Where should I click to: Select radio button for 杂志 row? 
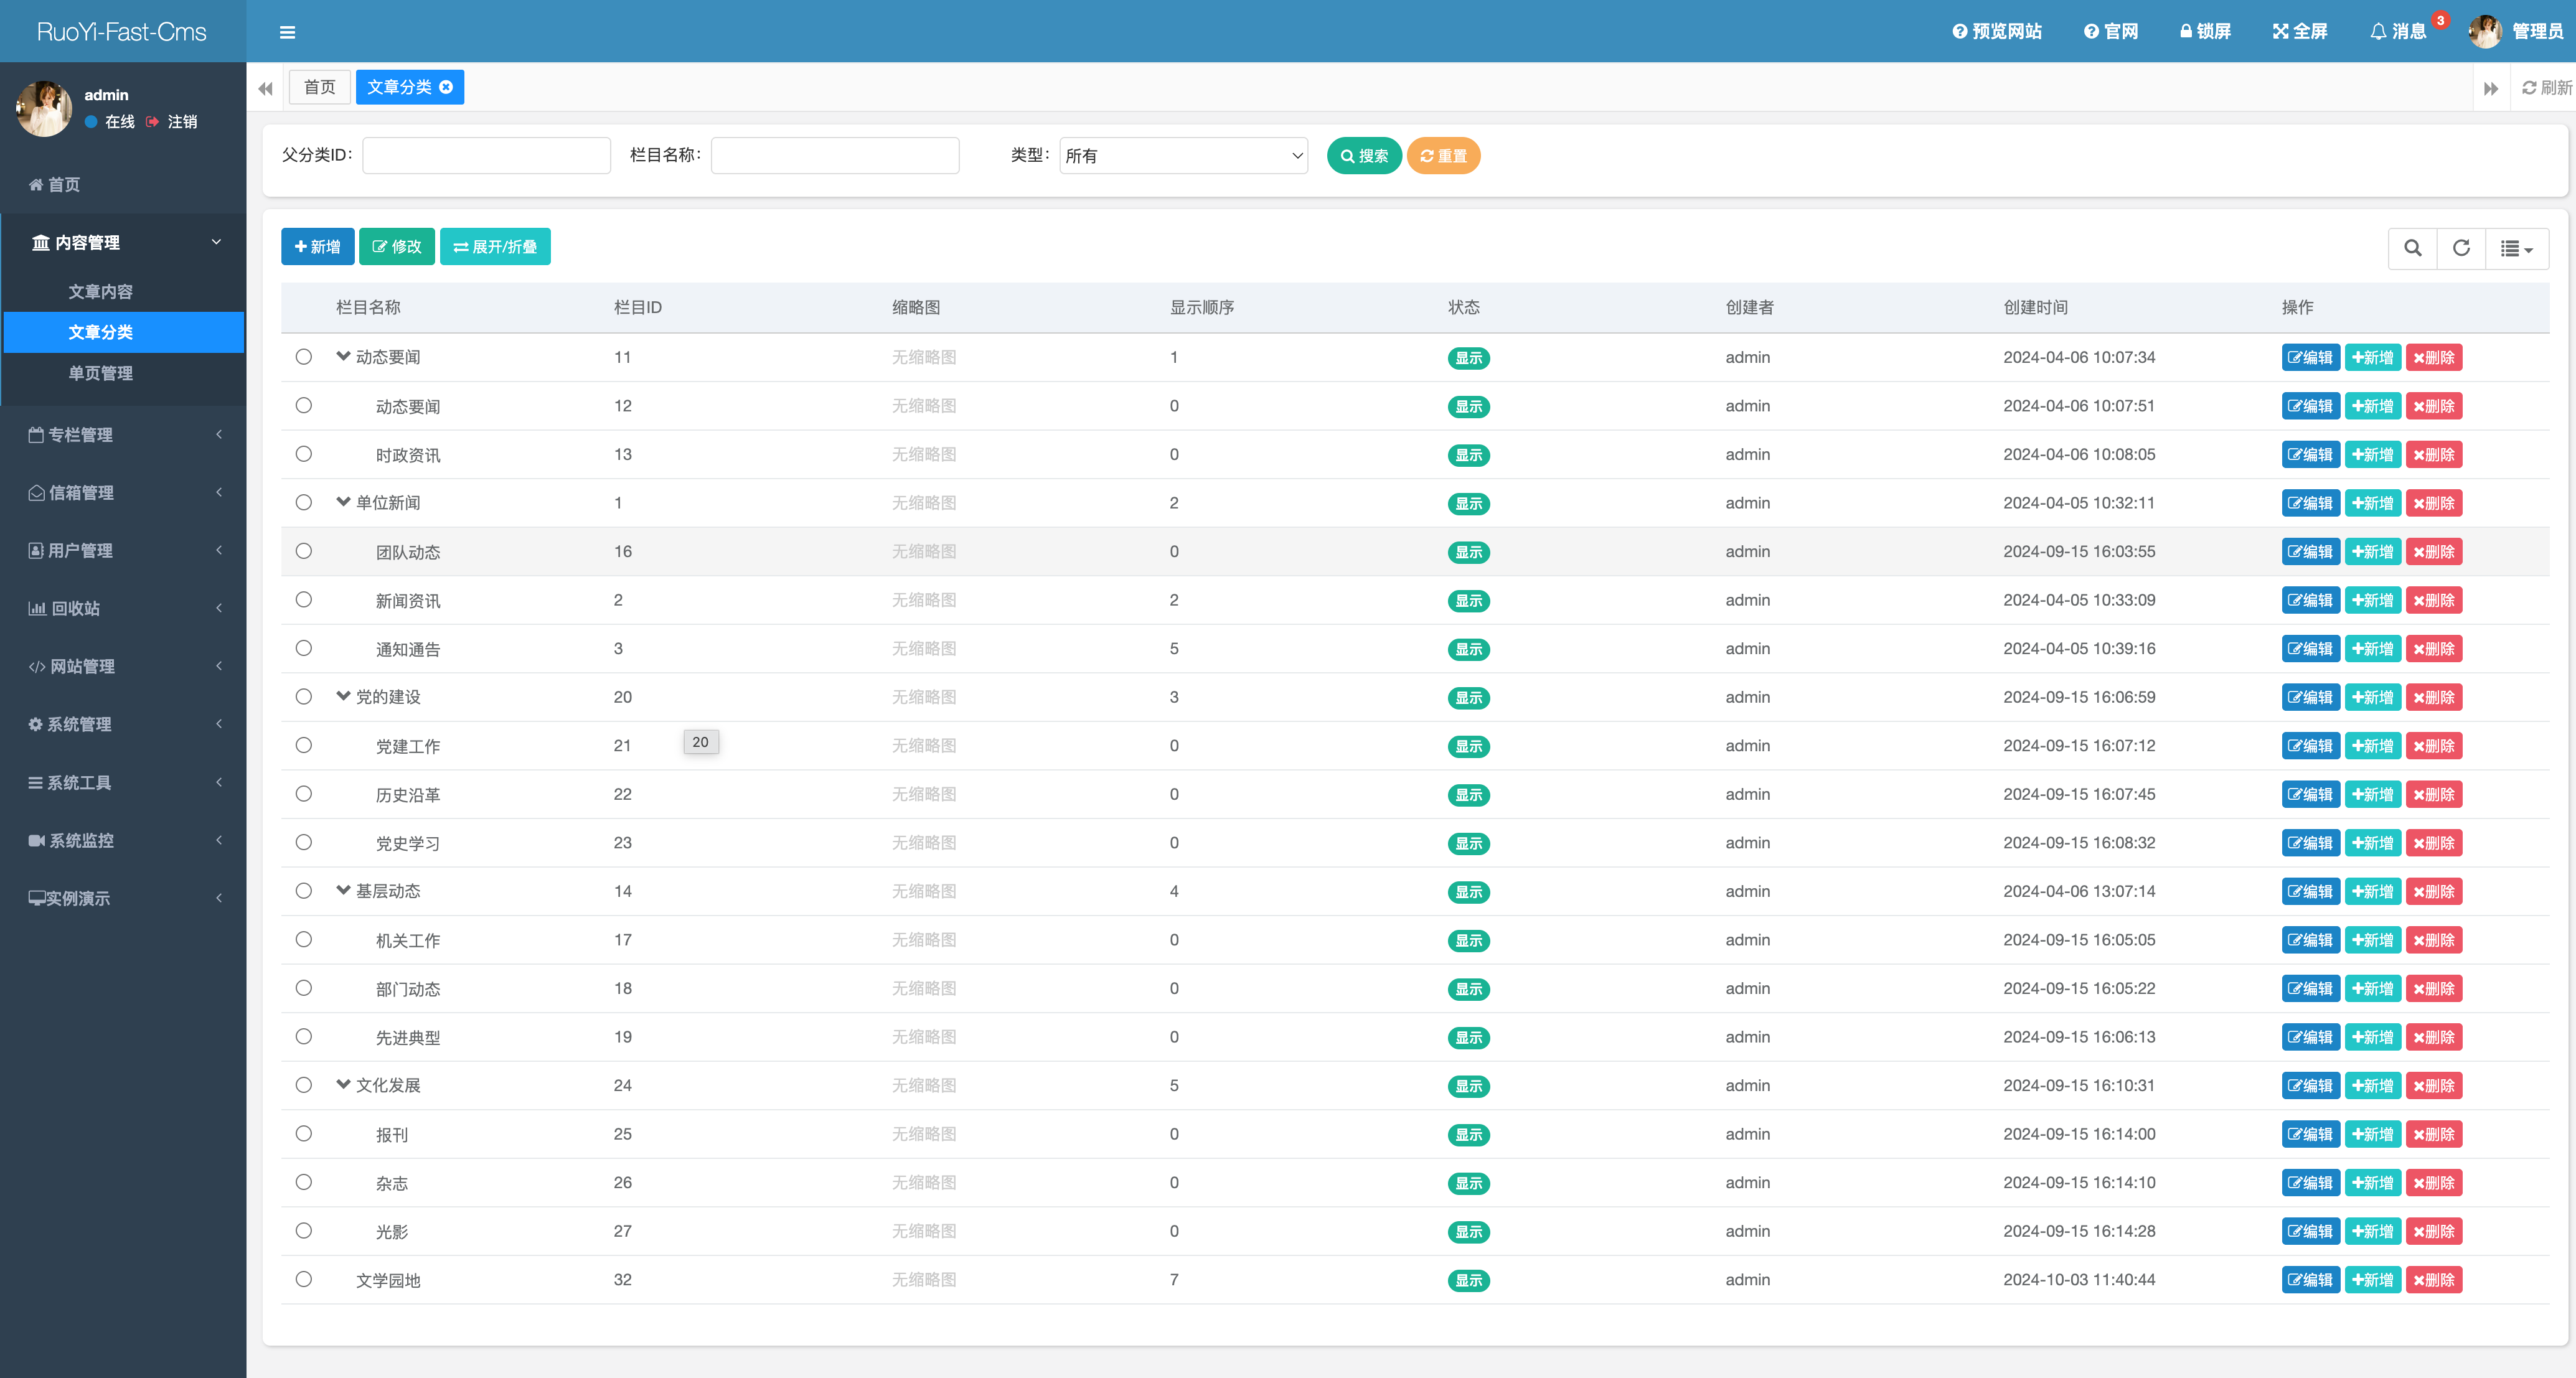304,1182
